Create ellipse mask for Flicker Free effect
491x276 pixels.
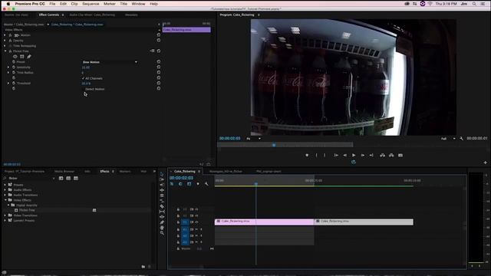pyautogui.click(x=15, y=57)
